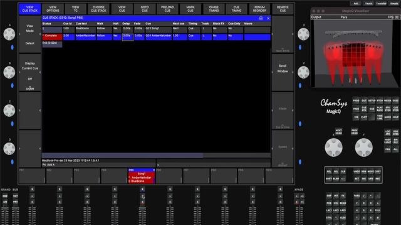The width and height of the screenshot is (401, 225).
Task: Toggle the DBO blackout button
Action: click(x=5, y=196)
